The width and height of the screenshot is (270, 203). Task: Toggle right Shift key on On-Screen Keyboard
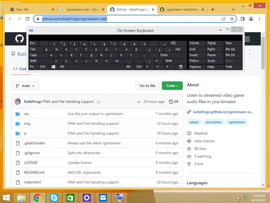pyautogui.click(x=175, y=61)
